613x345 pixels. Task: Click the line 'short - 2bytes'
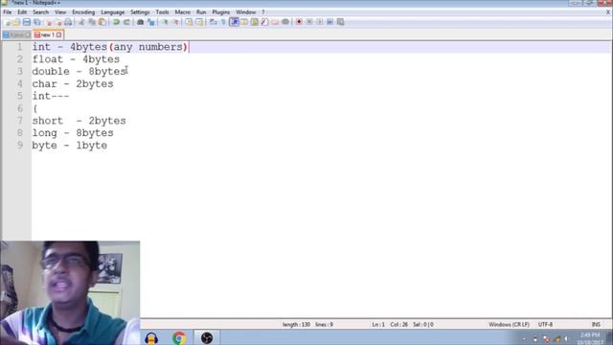[x=79, y=121]
